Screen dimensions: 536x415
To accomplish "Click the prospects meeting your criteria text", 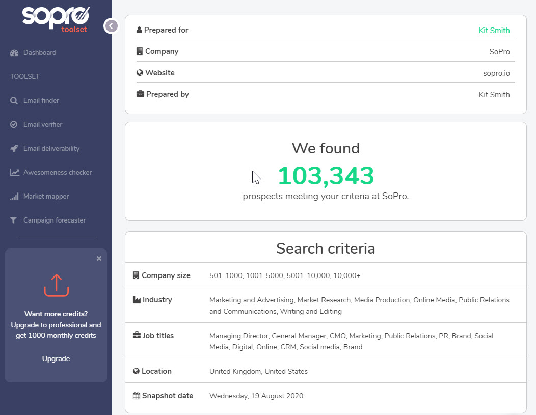I will (326, 196).
